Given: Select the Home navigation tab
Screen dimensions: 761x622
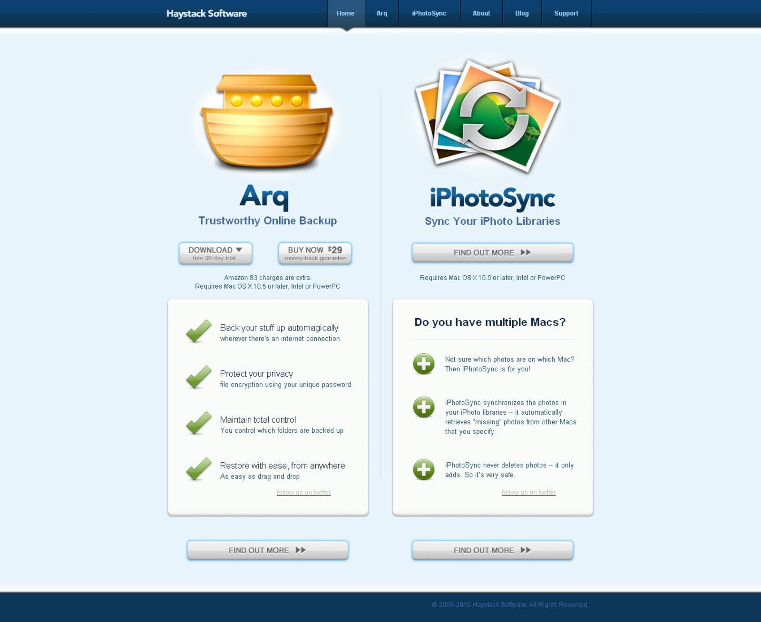Looking at the screenshot, I should pos(345,13).
